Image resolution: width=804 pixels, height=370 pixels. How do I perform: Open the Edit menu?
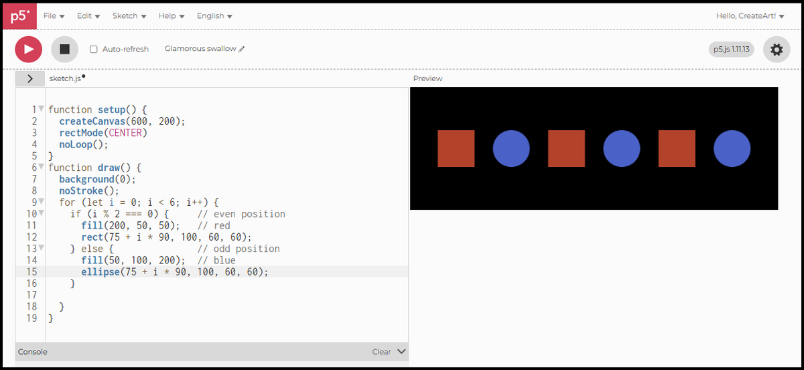point(88,15)
